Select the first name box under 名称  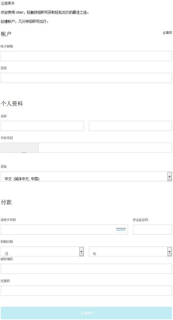click(42, 126)
